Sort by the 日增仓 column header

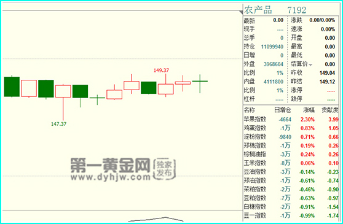click(x=282, y=110)
